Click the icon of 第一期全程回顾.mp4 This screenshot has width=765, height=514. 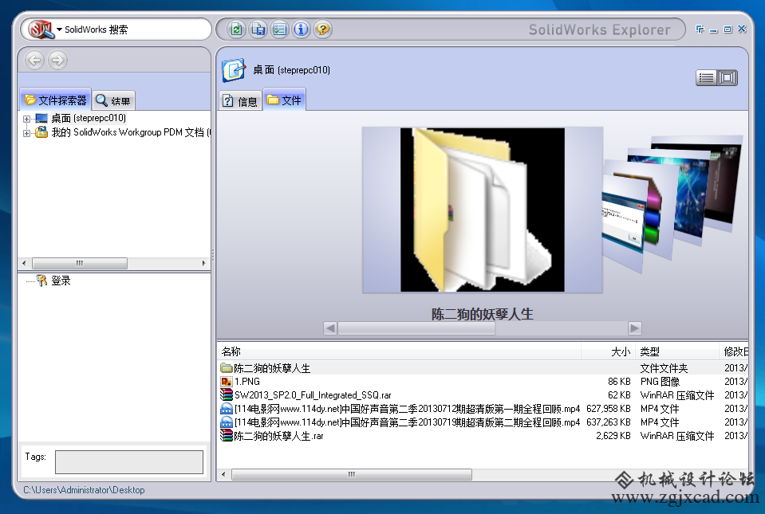tap(226, 409)
